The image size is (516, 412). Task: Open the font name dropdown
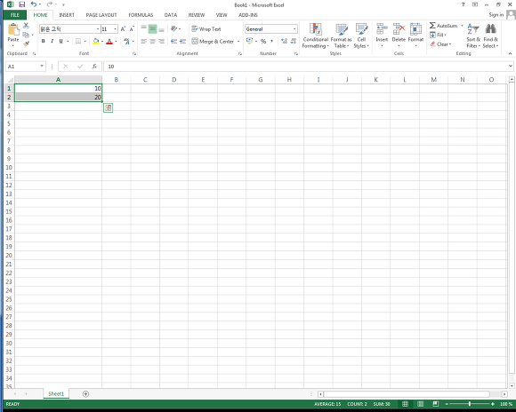98,29
